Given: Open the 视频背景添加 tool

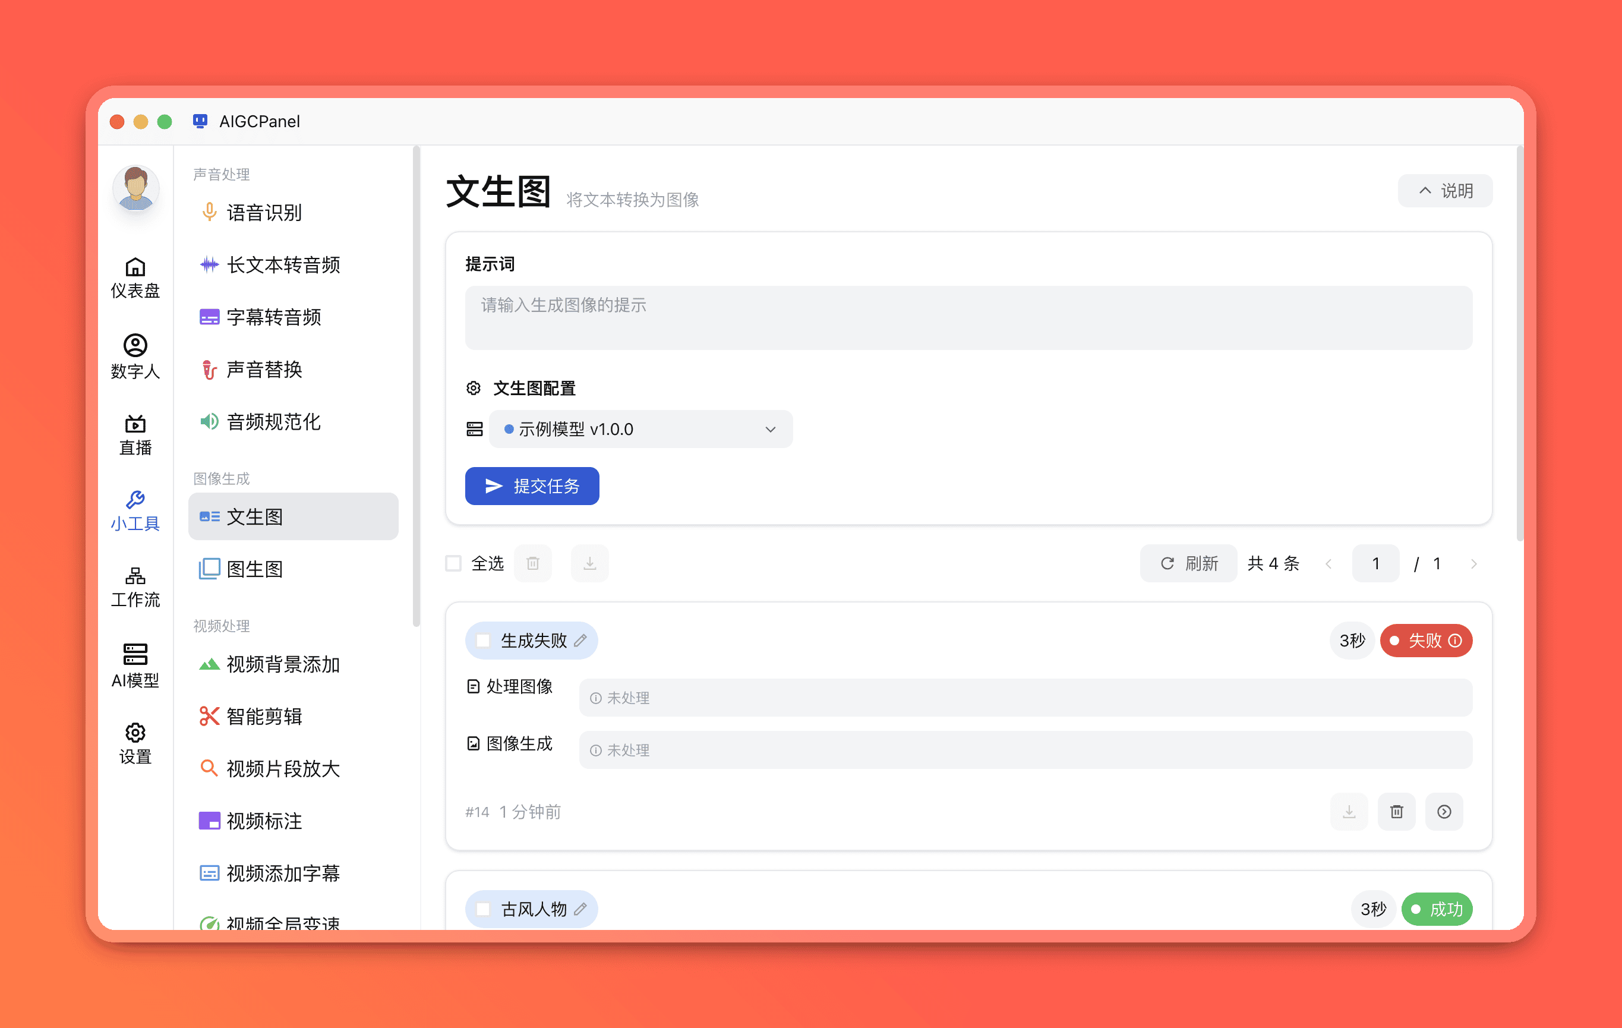Looking at the screenshot, I should click(293, 664).
